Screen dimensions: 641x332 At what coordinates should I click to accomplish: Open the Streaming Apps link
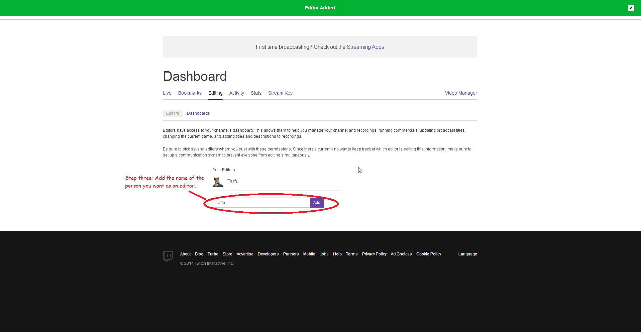(x=365, y=47)
